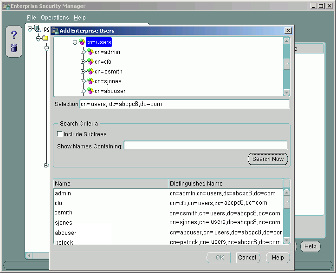This screenshot has width=336, height=273.
Task: Click the cn=cfo user icon in tree
Action: (90, 62)
